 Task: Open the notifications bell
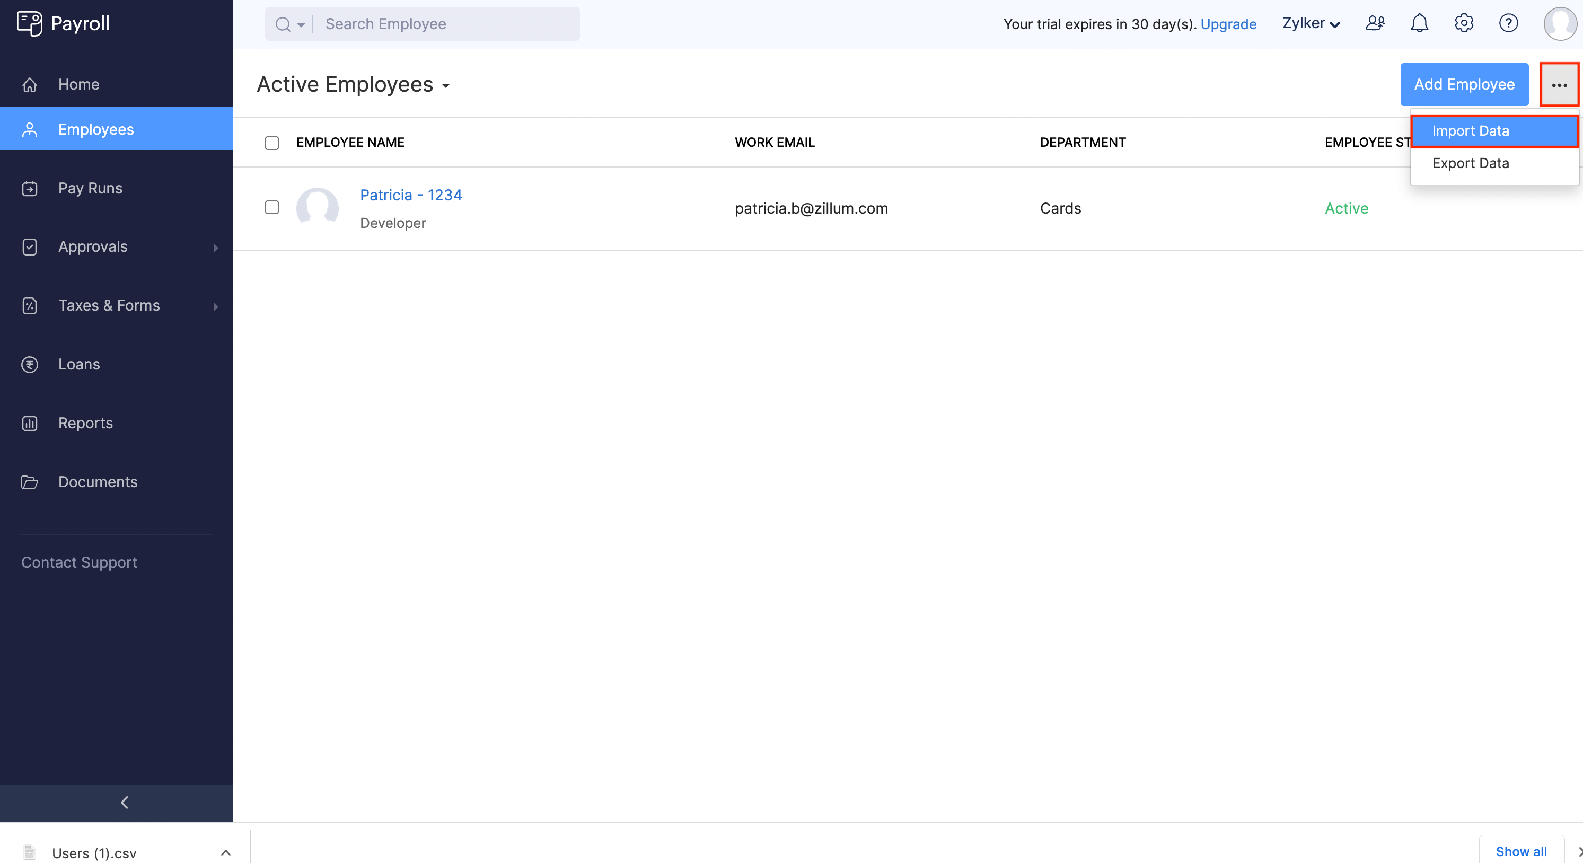(x=1420, y=23)
